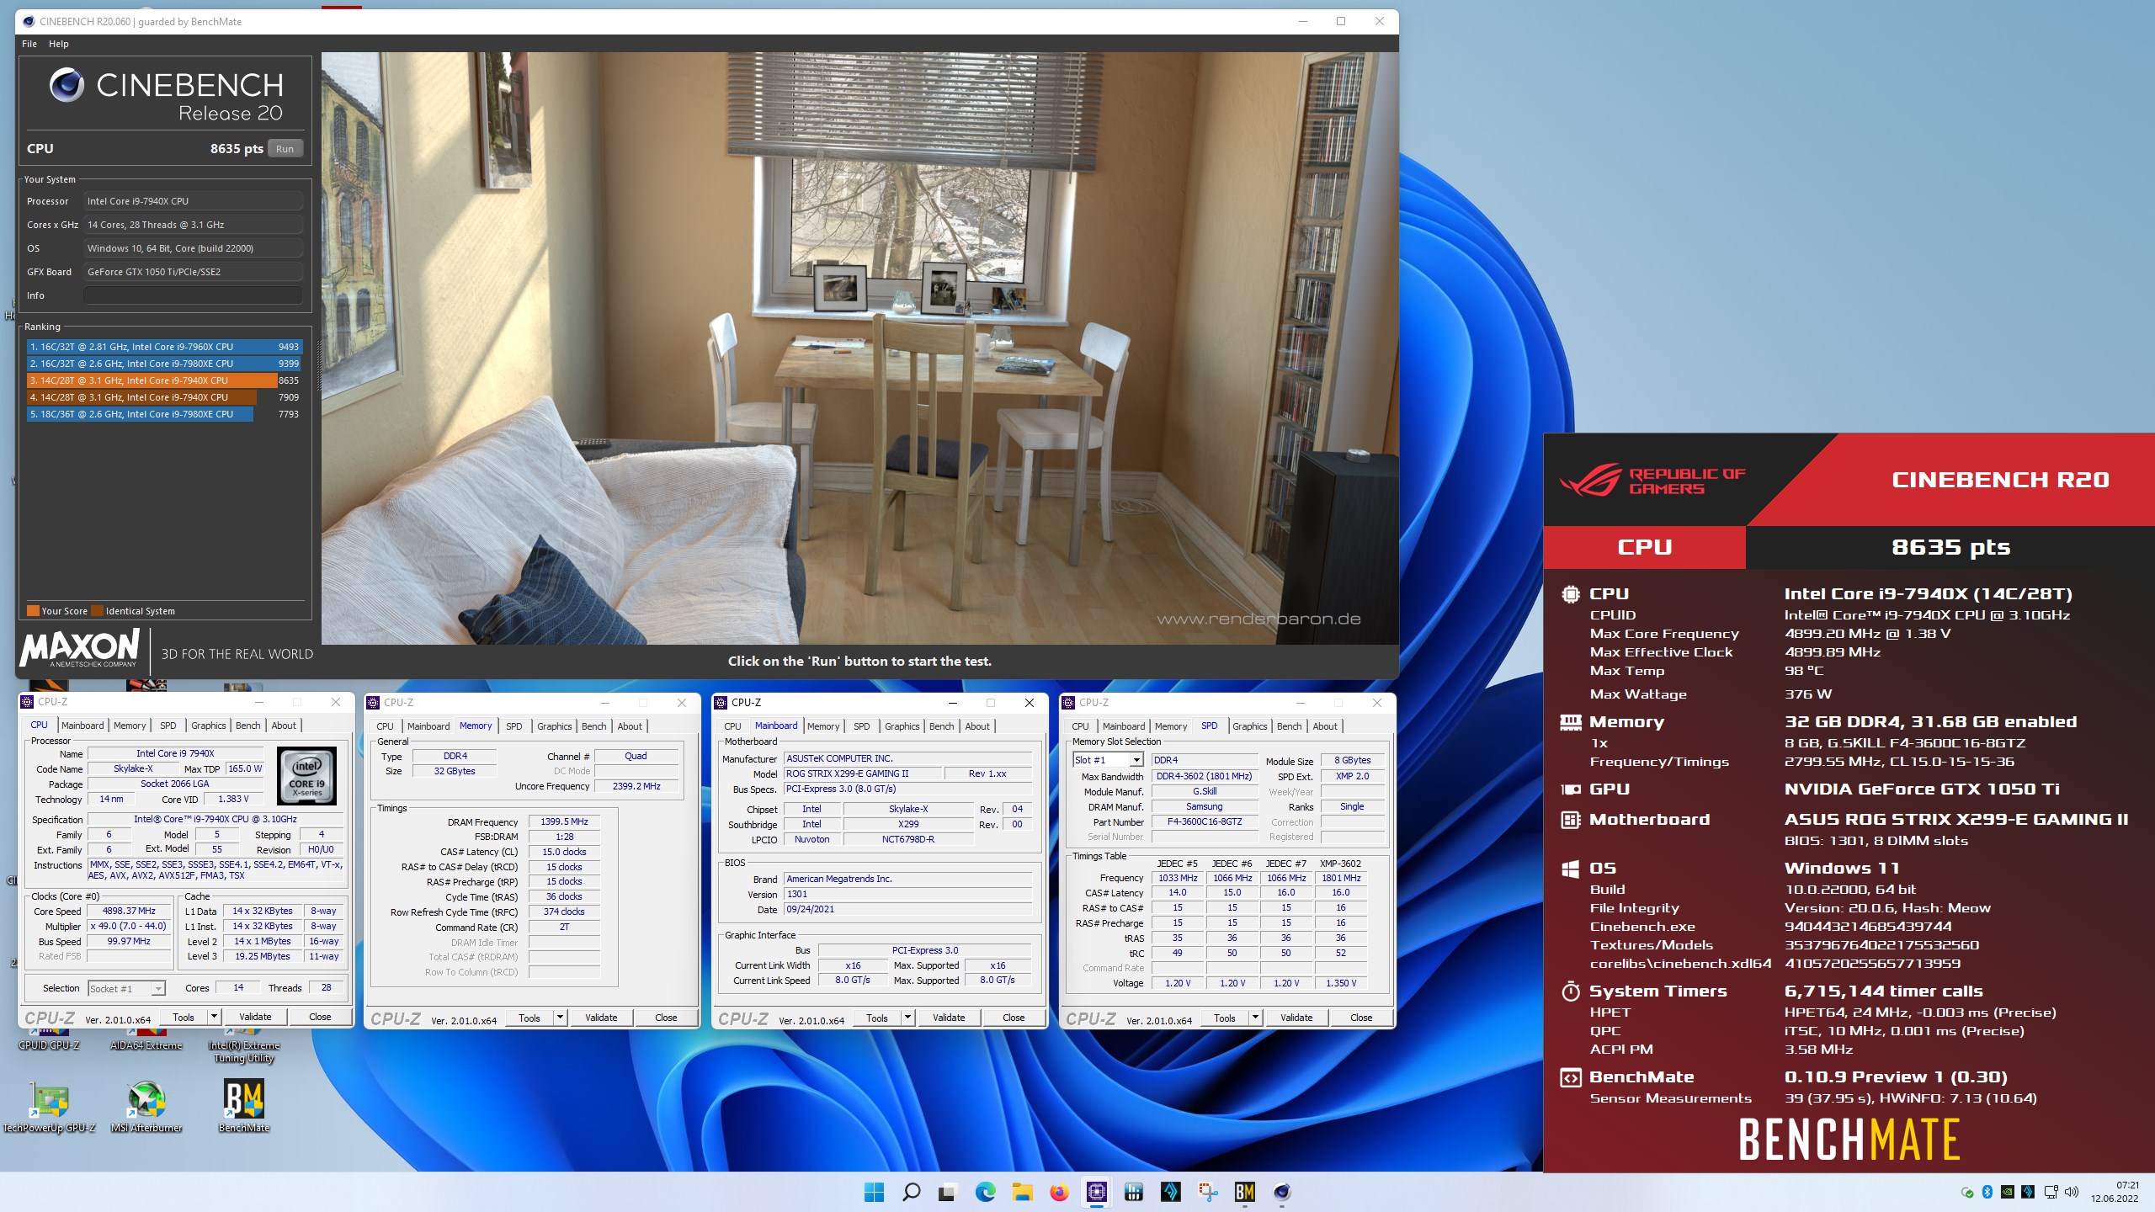This screenshot has height=1212, width=2155.
Task: Click Close button in CPU-Z Memory window
Action: coord(666,1018)
